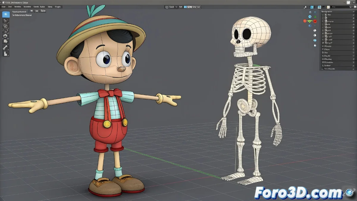Viewport: 357px width, 201px height.
Task: Click the last small icon in the column beneath the gizmo
Action: 315,46
